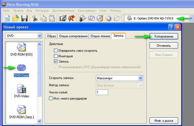Open the Правка menu
The height and width of the screenshot is (126, 194).
click(x=18, y=11)
